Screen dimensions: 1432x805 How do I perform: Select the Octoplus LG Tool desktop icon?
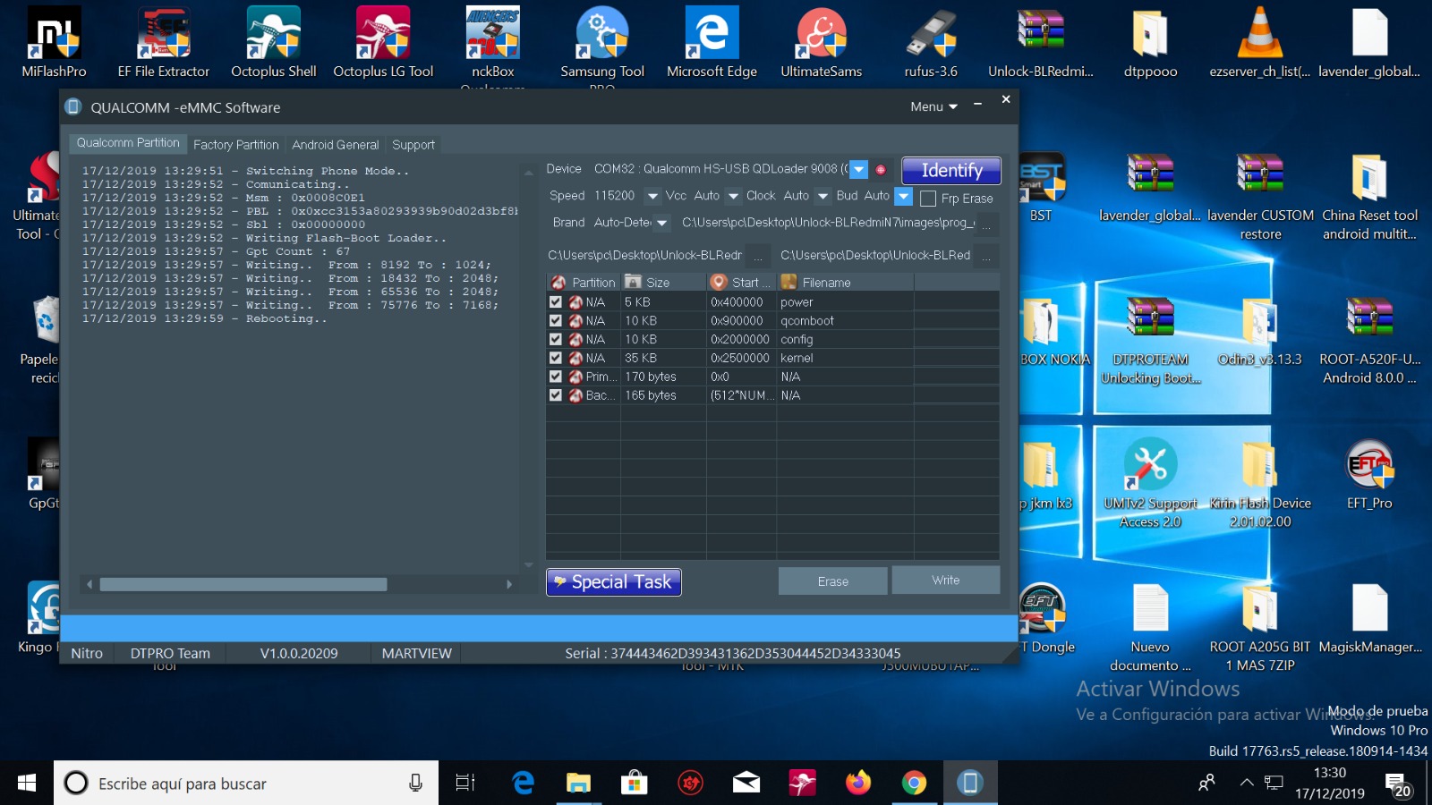pyautogui.click(x=383, y=42)
